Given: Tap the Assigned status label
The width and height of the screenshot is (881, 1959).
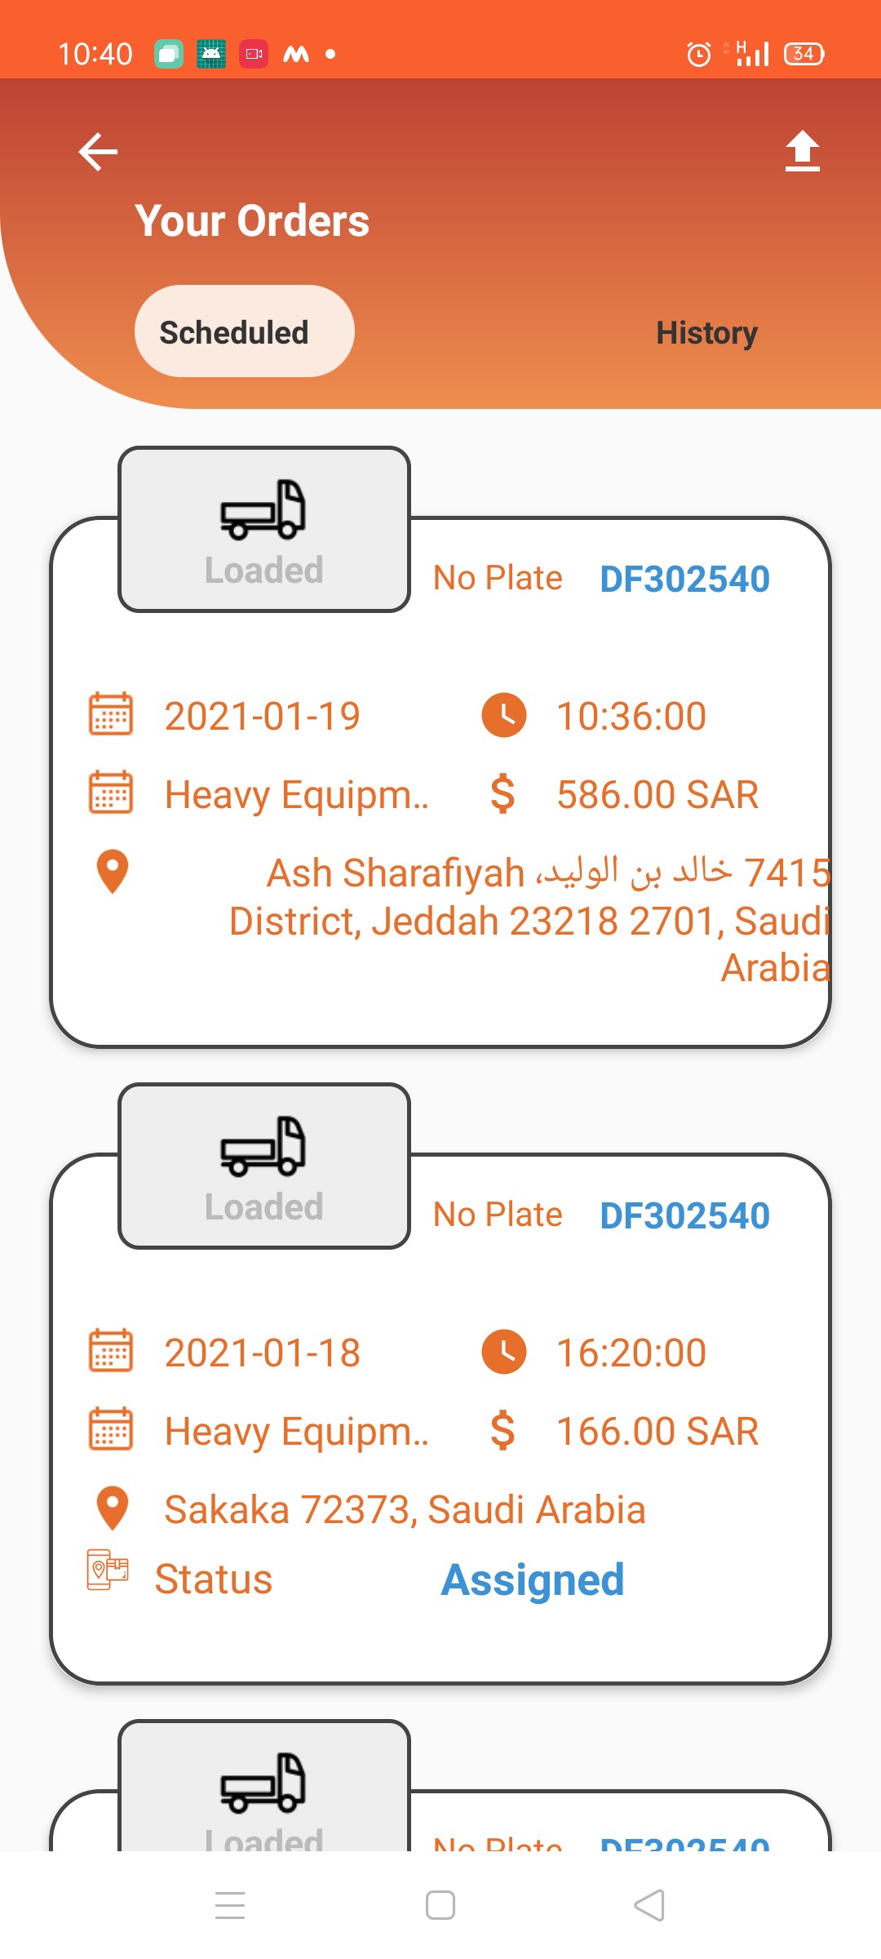Looking at the screenshot, I should (x=533, y=1579).
